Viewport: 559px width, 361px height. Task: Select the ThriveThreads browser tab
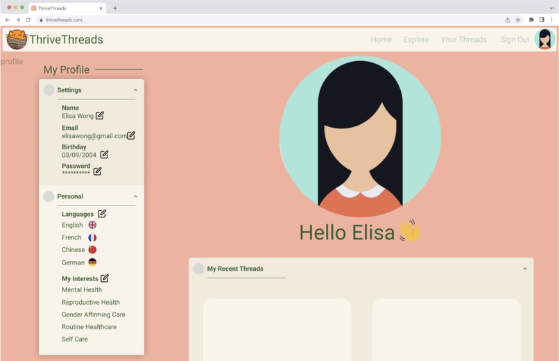click(67, 8)
